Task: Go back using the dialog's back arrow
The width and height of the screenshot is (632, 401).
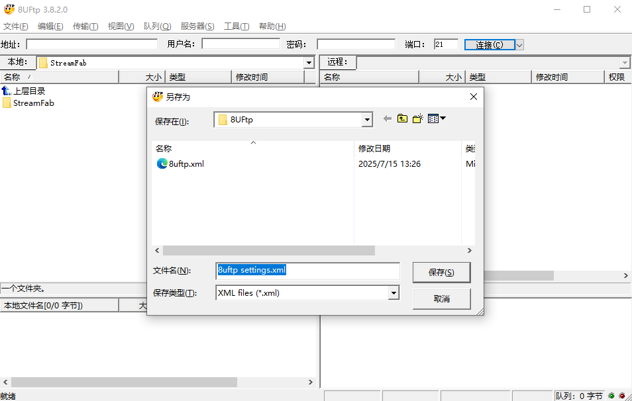Action: click(388, 118)
